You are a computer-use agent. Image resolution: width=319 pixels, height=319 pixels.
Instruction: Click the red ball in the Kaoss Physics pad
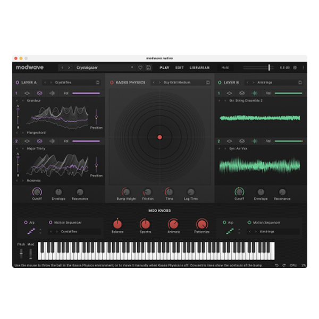[x=159, y=137]
